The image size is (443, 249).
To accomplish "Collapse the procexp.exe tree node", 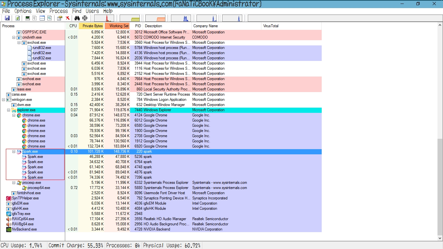I will click(x=14, y=183).
